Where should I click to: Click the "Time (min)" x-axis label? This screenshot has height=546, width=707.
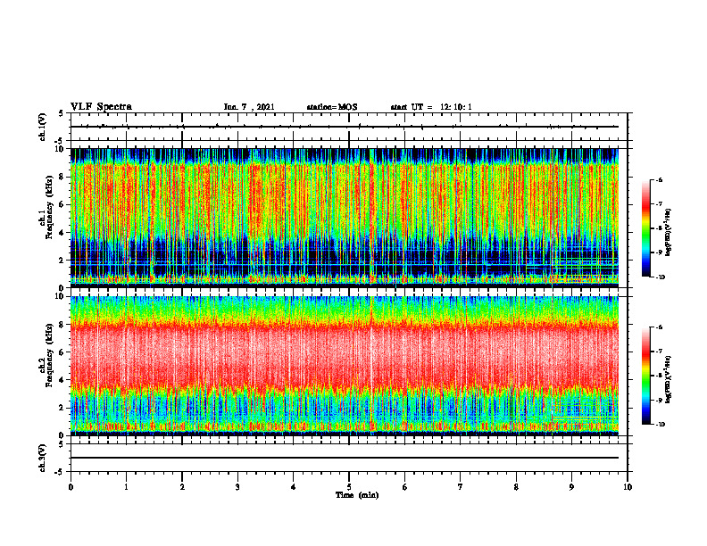[x=357, y=495]
